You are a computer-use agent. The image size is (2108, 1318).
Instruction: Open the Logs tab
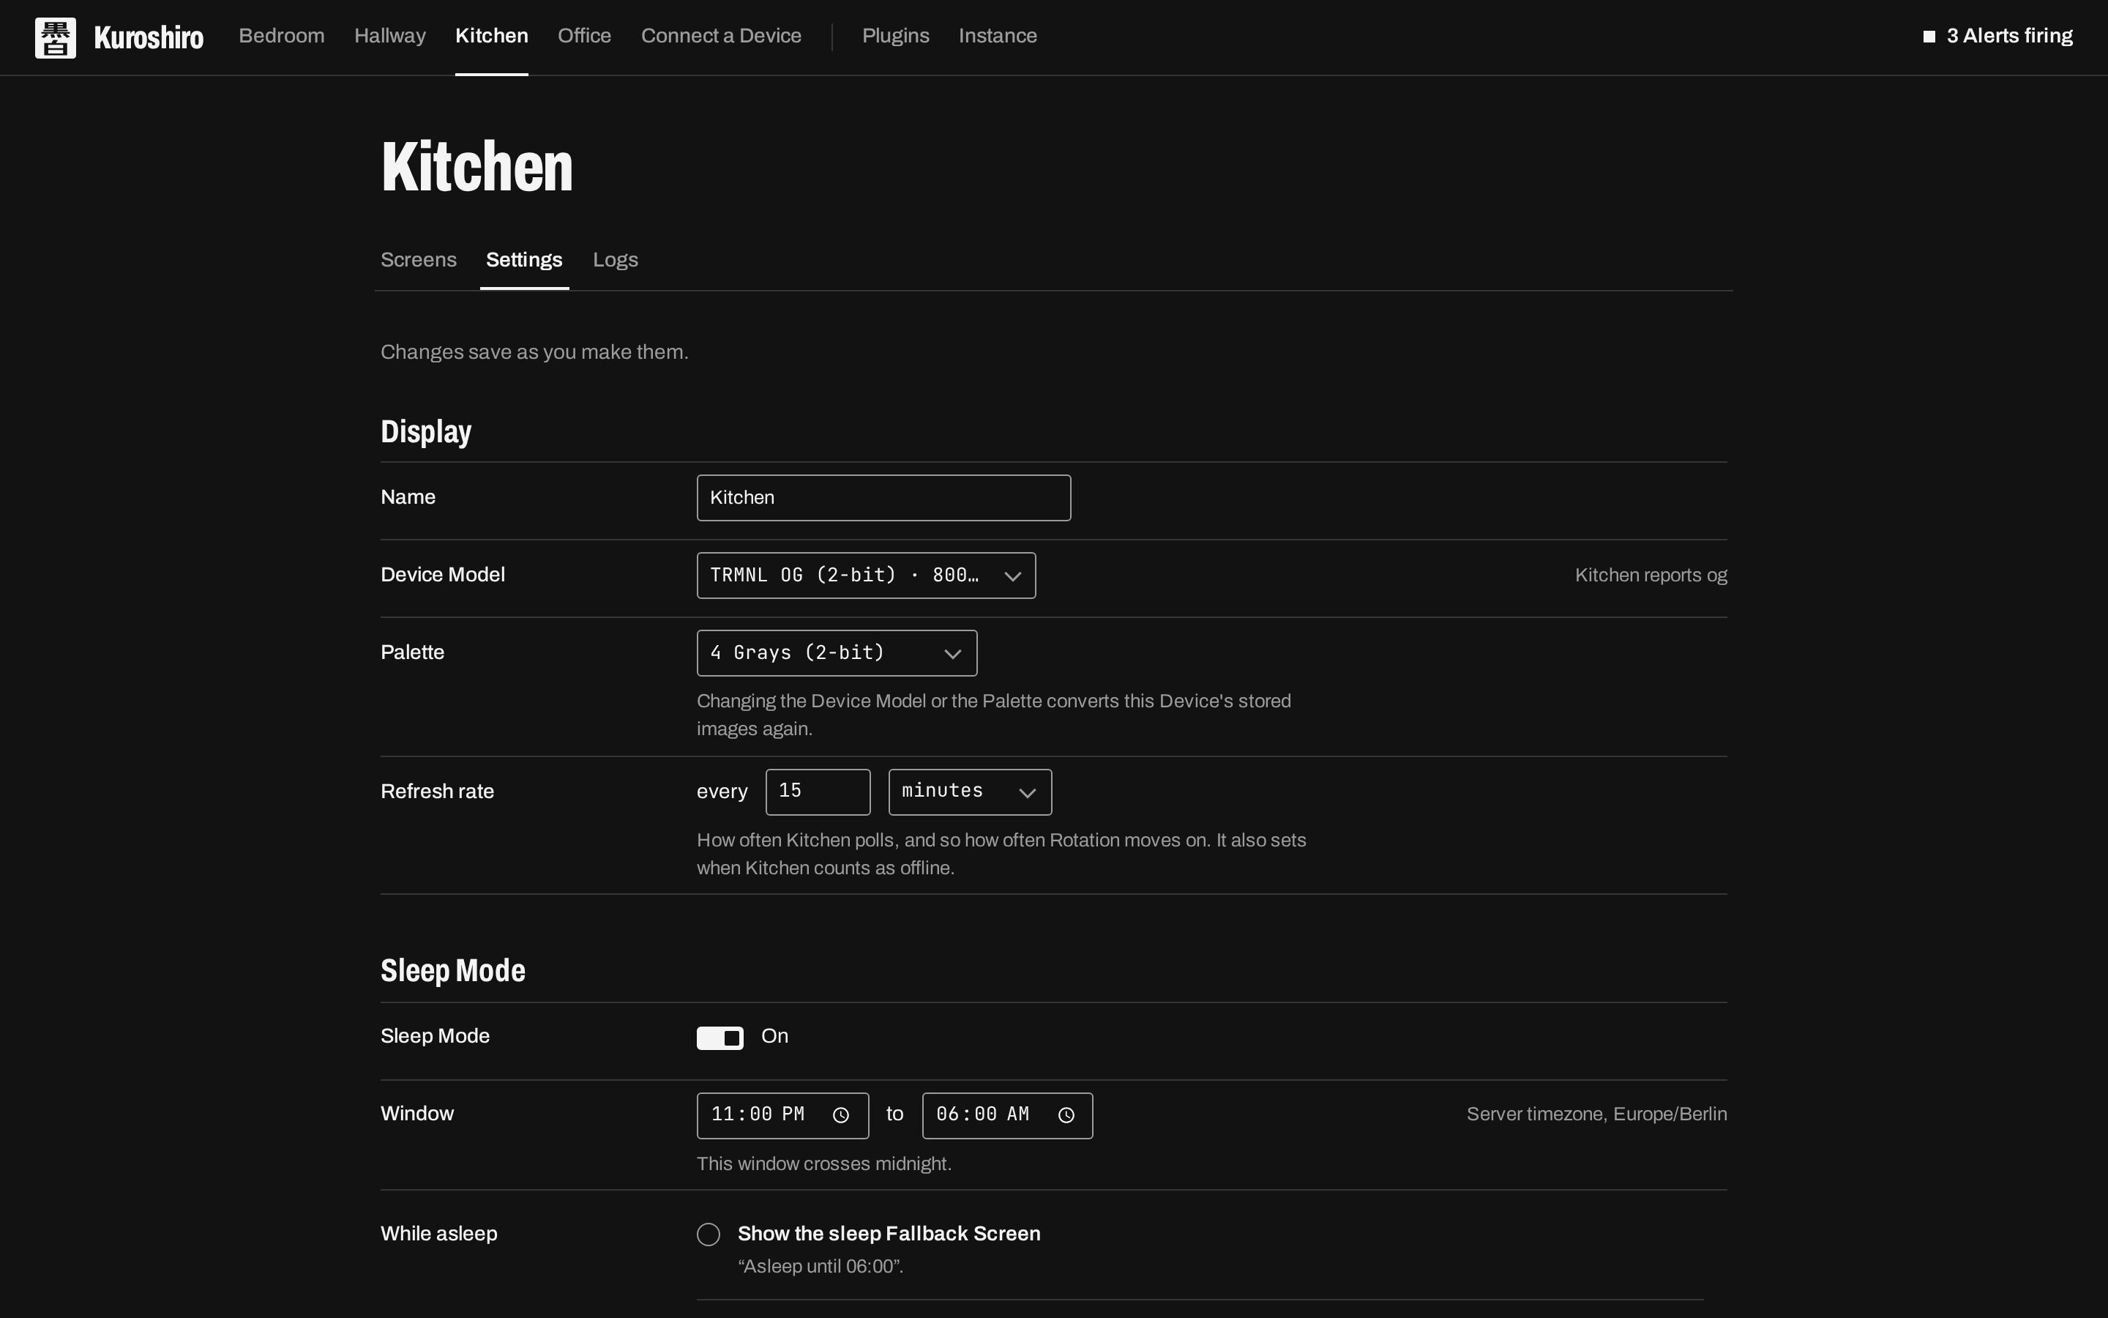[x=615, y=260]
